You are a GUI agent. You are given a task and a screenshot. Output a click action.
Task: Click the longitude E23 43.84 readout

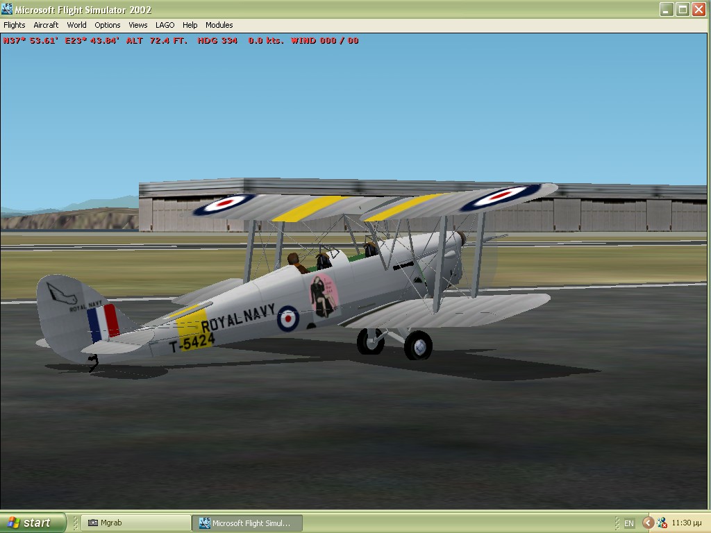(x=92, y=40)
